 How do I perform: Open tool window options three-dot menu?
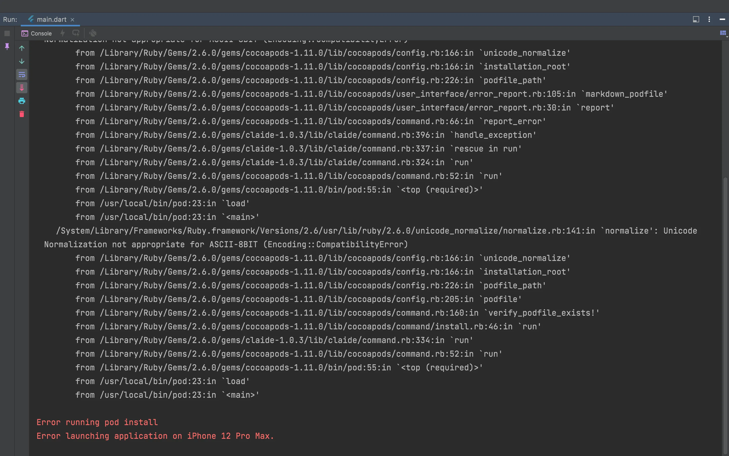tap(709, 19)
